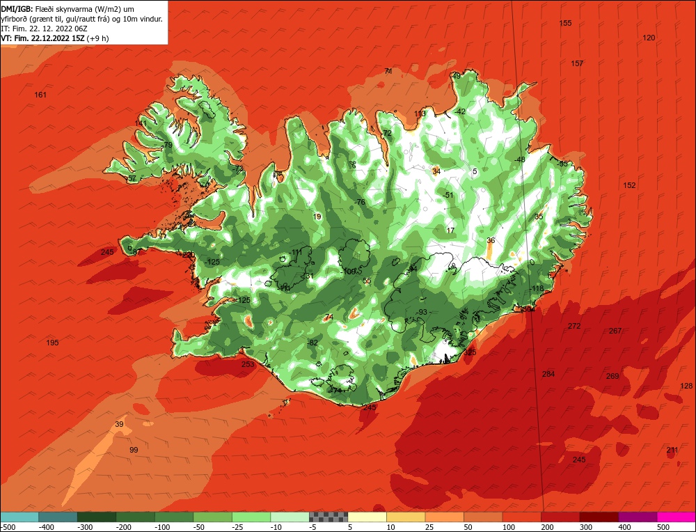The height and width of the screenshot is (532, 696).
Task: Click the value 325 on the southeast coast
Action: point(470,352)
